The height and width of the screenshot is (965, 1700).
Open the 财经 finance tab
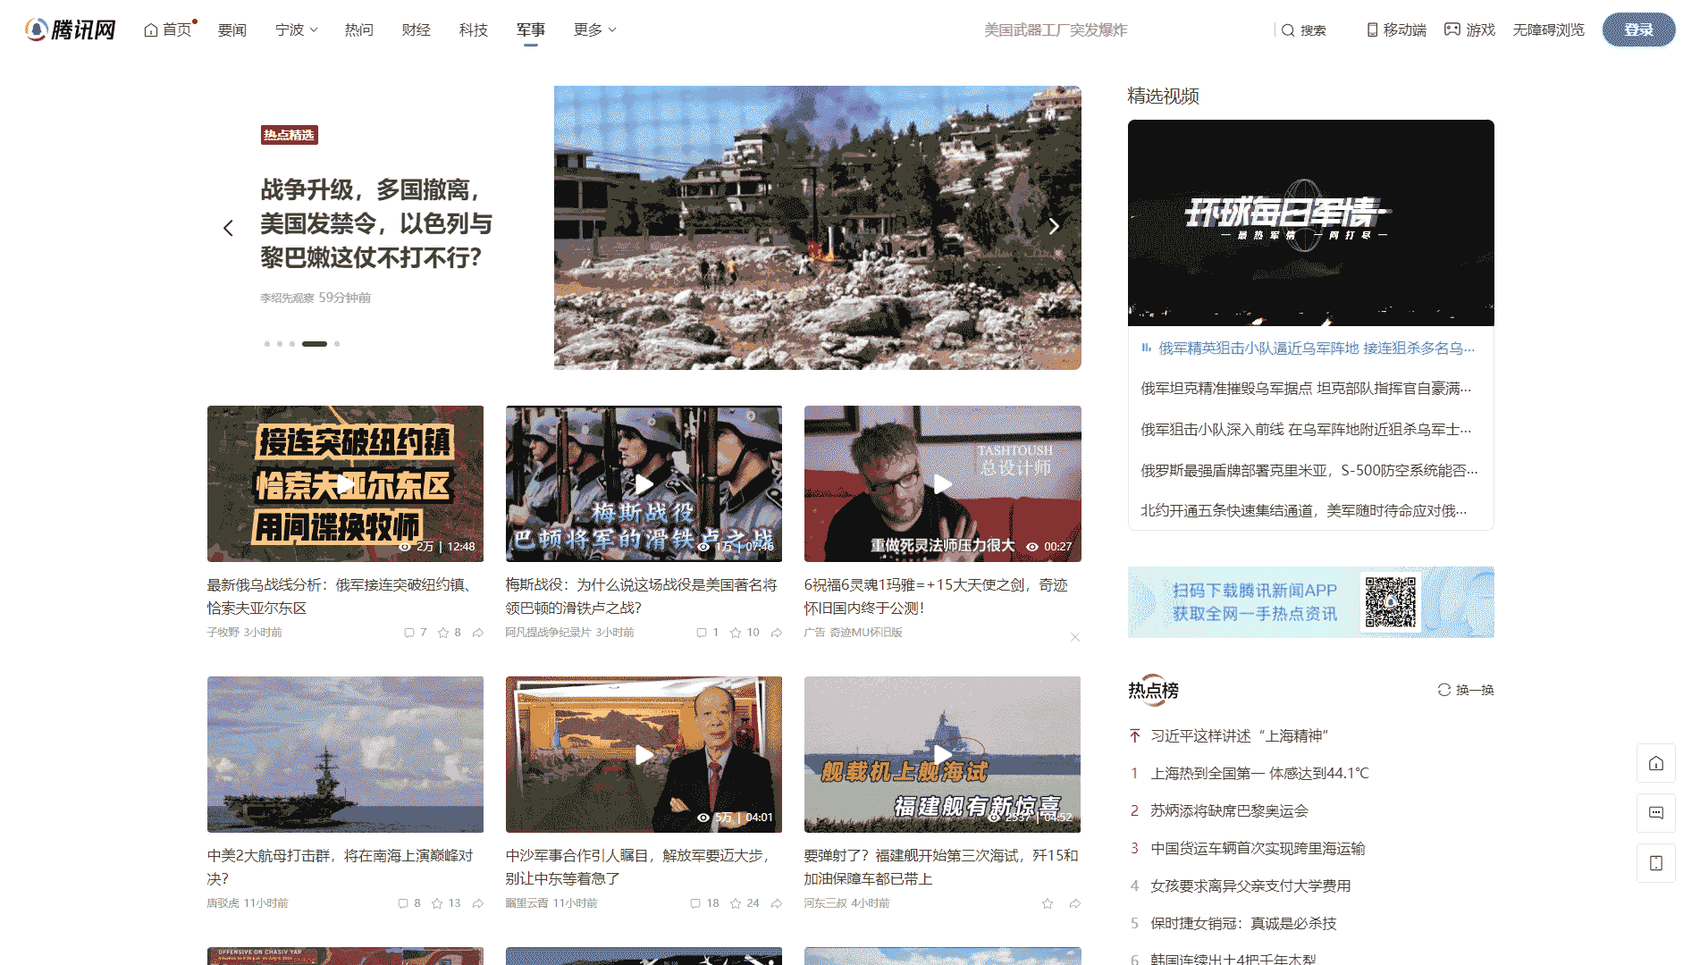417,29
